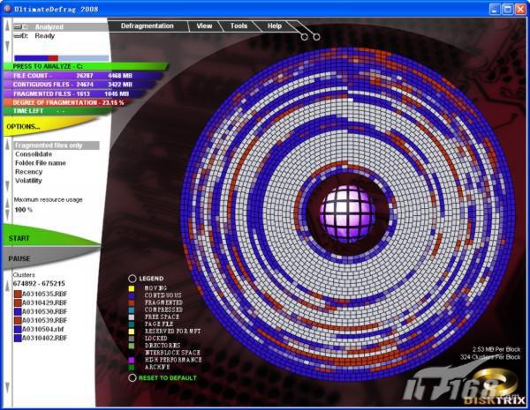Screen dimensions: 530x410
Task: Click the FRAGMENTED FILES statistics bar
Action: (x=76, y=93)
